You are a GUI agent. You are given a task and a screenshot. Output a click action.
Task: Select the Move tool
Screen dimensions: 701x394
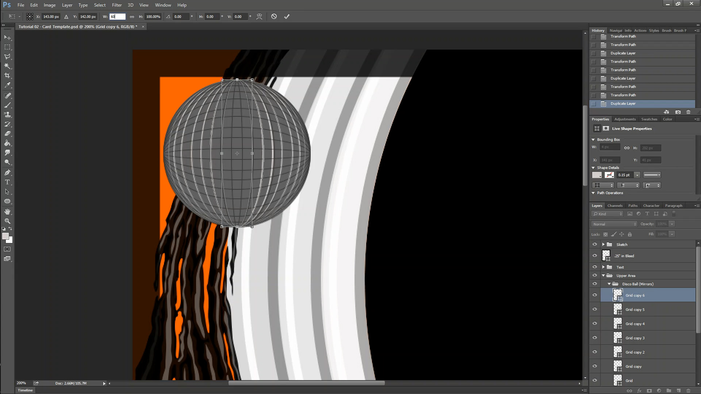[7, 37]
